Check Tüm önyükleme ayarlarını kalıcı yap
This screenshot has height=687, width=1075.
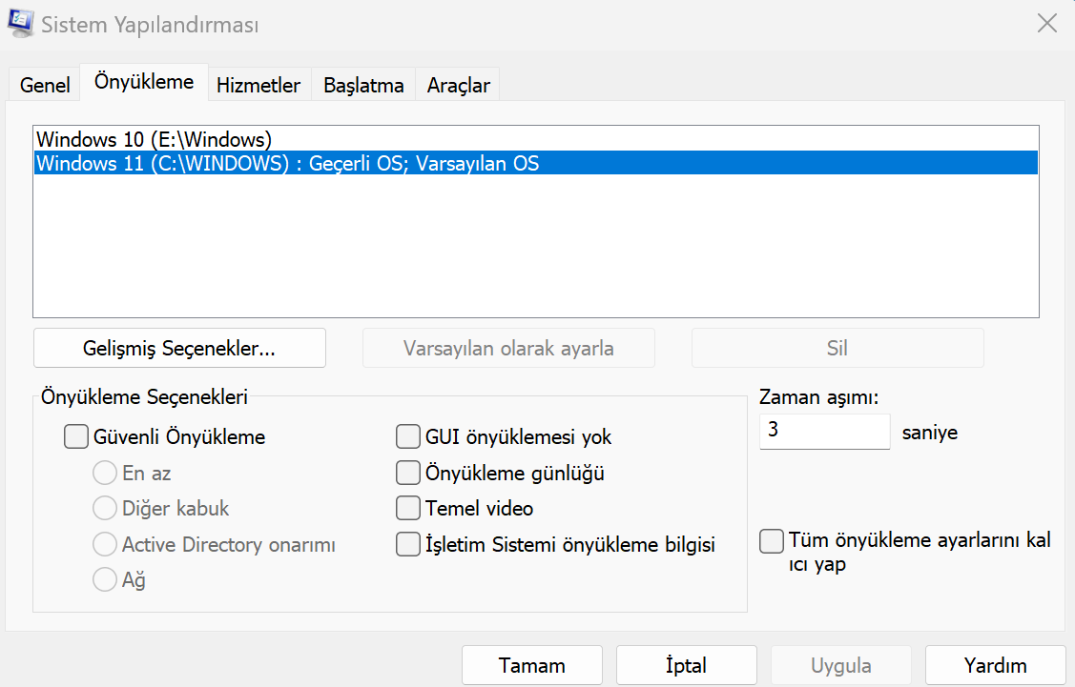tap(771, 541)
